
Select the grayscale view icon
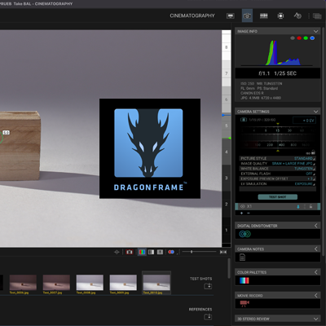[151, 252]
